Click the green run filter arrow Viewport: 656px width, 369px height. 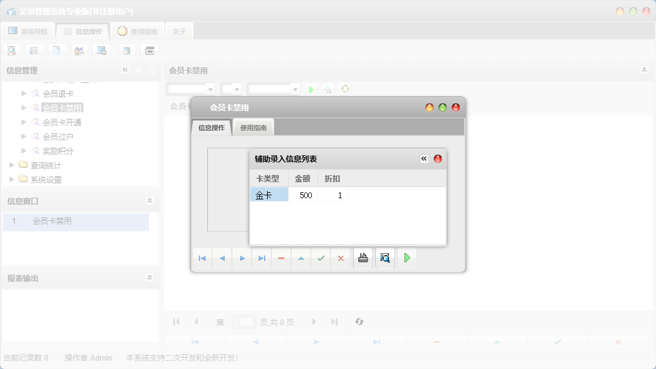click(311, 89)
